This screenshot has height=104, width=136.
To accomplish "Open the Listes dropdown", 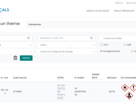I will point(66,45).
